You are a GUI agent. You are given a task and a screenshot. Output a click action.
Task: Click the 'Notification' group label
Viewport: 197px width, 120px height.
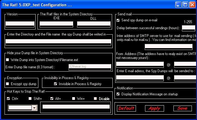[x=125, y=88]
